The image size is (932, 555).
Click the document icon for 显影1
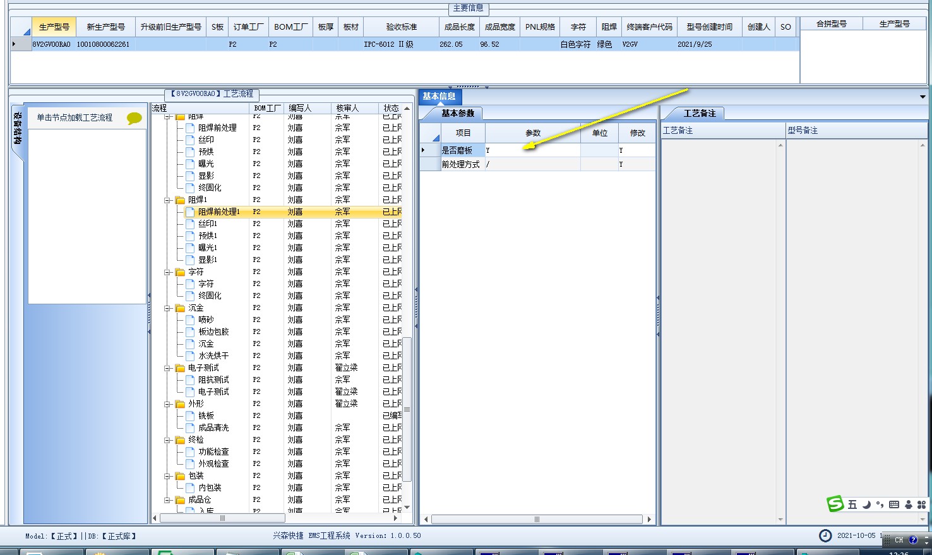pyautogui.click(x=190, y=260)
